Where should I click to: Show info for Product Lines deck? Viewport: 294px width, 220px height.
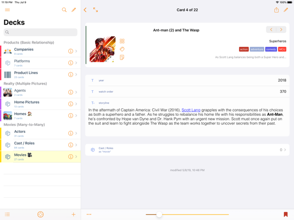click(70, 74)
